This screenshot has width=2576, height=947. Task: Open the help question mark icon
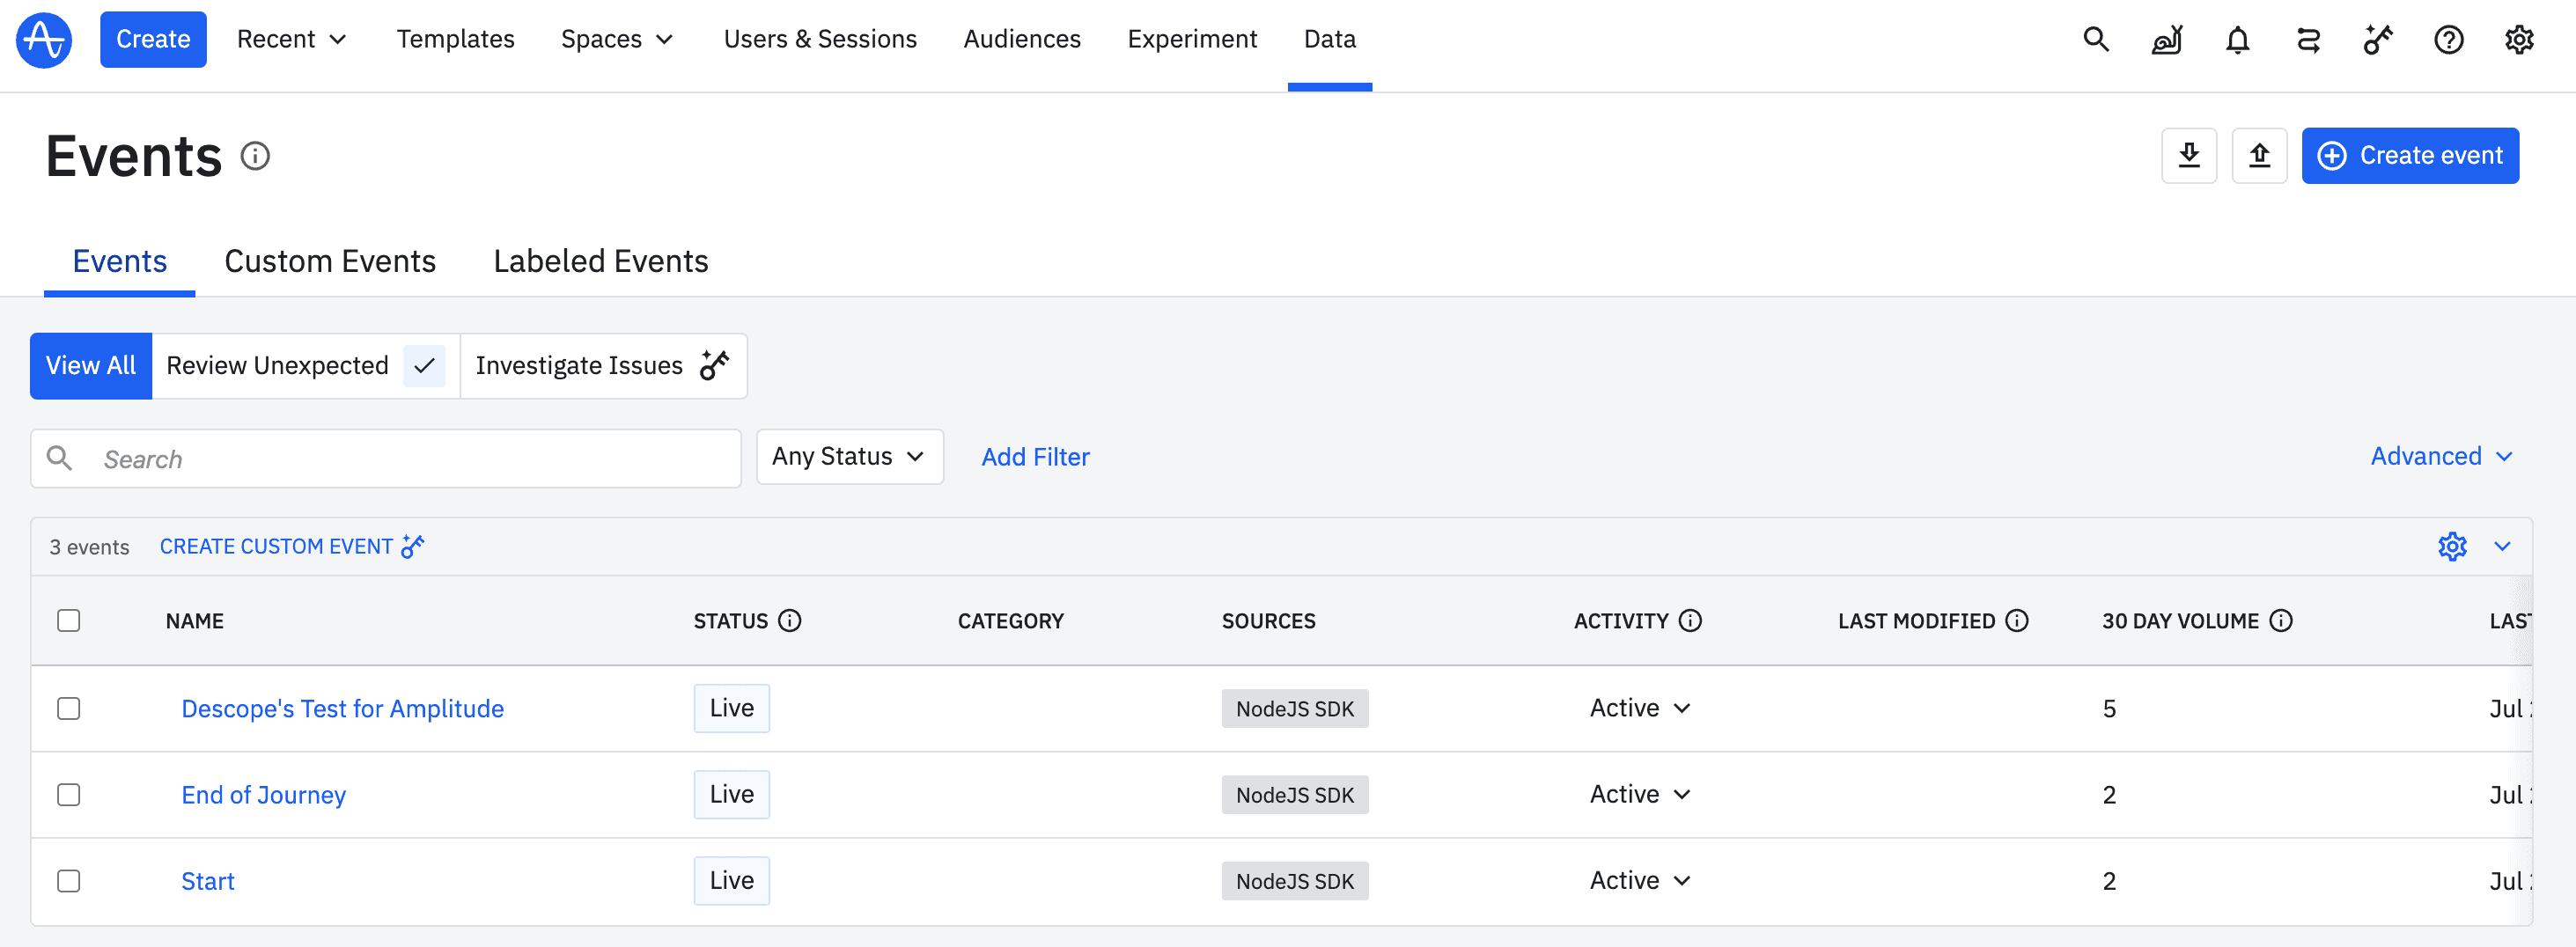click(x=2448, y=40)
